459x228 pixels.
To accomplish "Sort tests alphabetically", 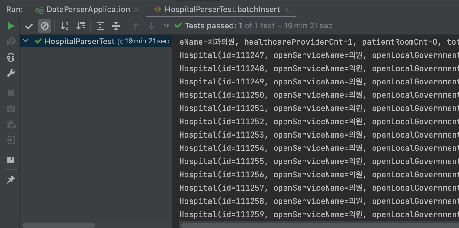I will tap(65, 26).
